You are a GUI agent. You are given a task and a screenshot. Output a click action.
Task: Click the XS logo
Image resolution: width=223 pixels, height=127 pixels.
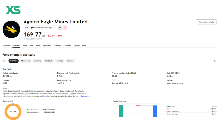pos(13,10)
